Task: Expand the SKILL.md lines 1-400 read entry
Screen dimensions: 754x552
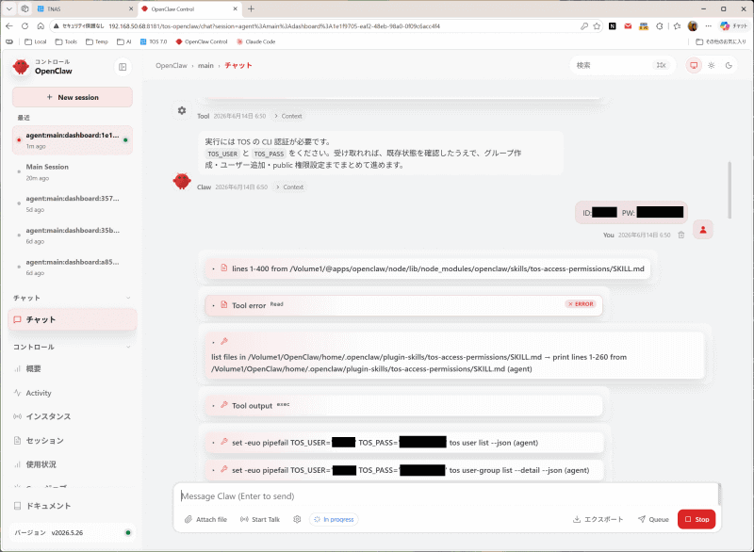Action: tap(428, 268)
